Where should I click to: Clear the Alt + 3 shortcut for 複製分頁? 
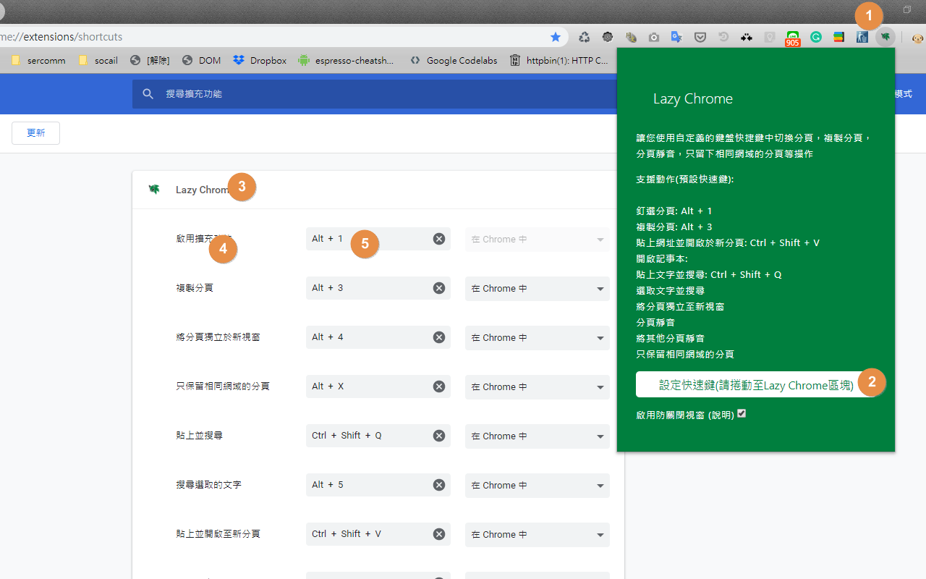coord(439,288)
